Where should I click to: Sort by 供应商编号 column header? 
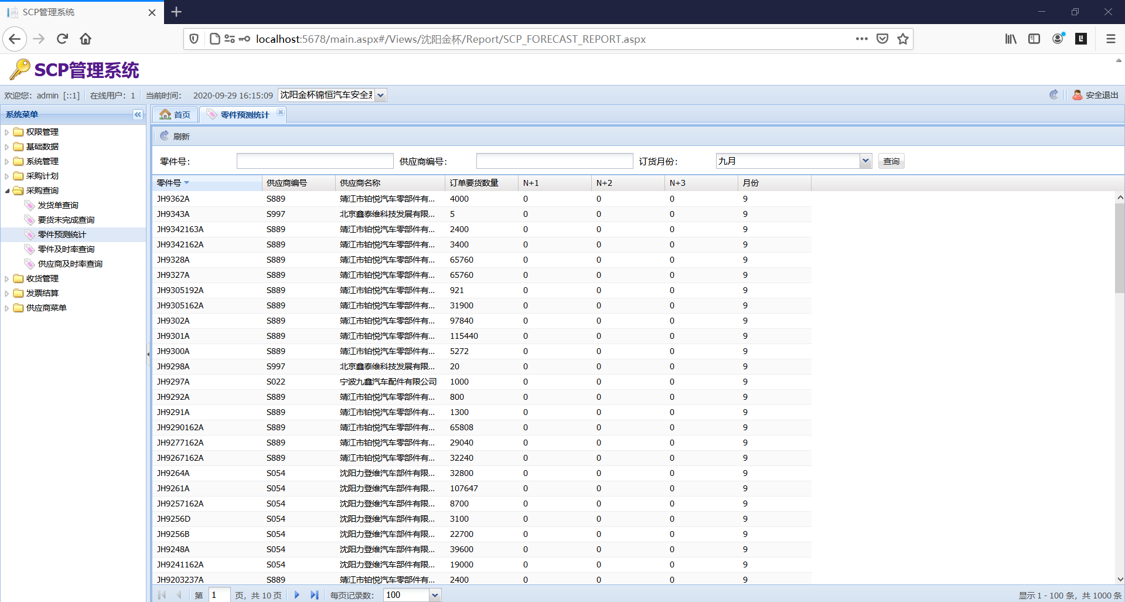[299, 183]
